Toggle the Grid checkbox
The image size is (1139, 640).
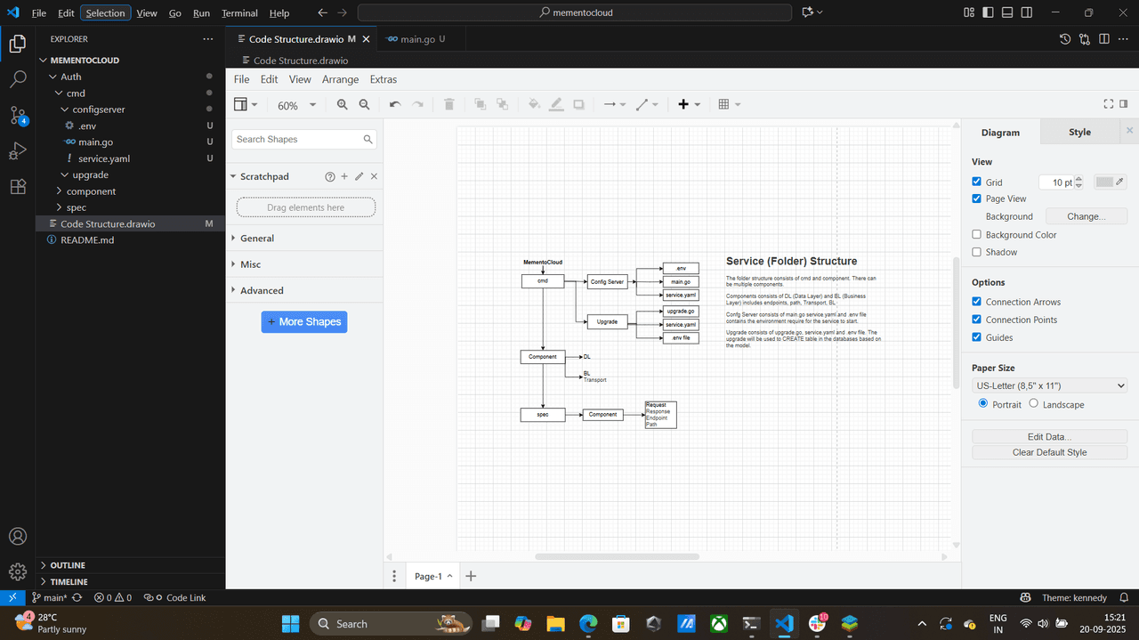click(x=977, y=182)
